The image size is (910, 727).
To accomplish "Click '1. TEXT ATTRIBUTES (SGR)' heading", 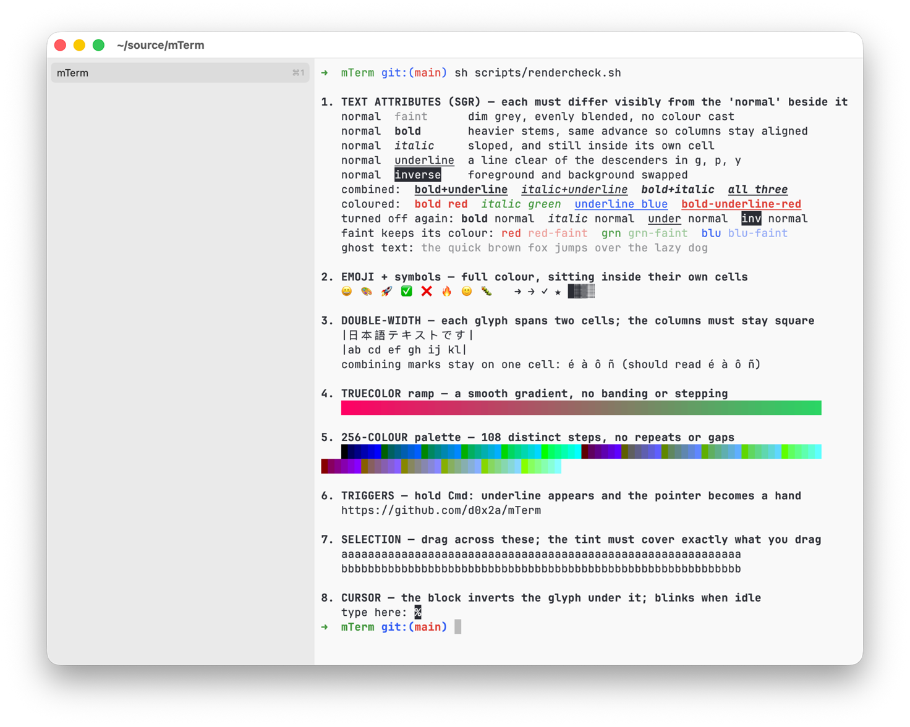I will (401, 102).
